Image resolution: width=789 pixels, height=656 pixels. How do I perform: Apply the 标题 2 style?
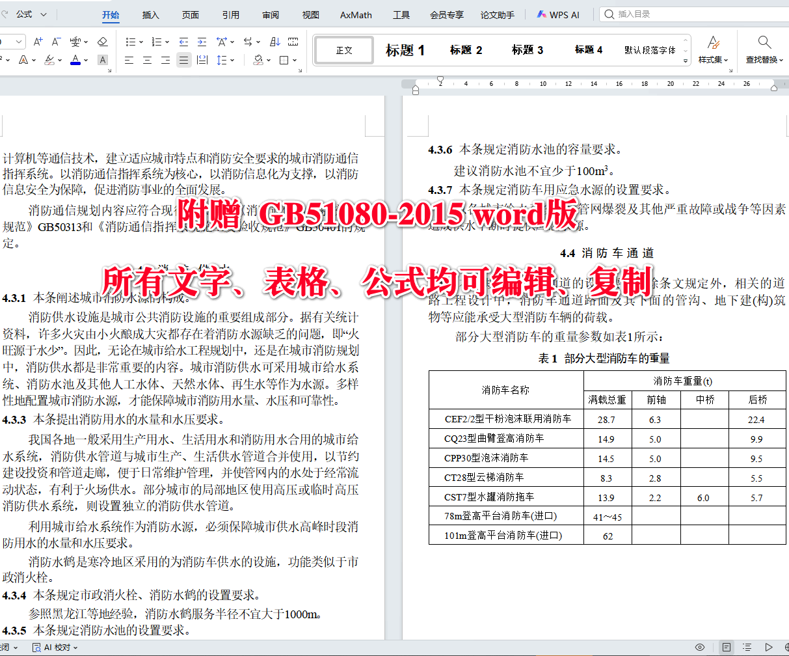466,49
